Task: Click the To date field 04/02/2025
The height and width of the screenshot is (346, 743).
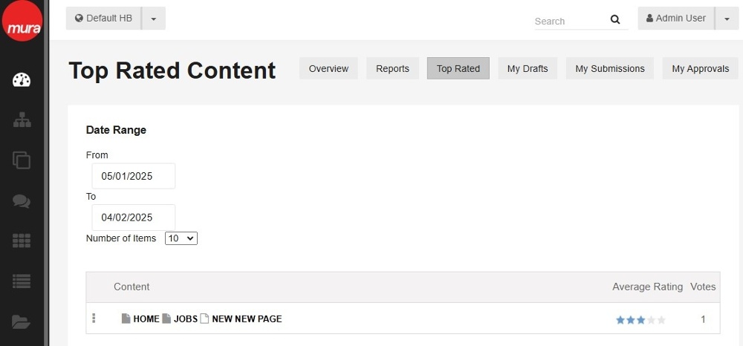Action: 134,218
